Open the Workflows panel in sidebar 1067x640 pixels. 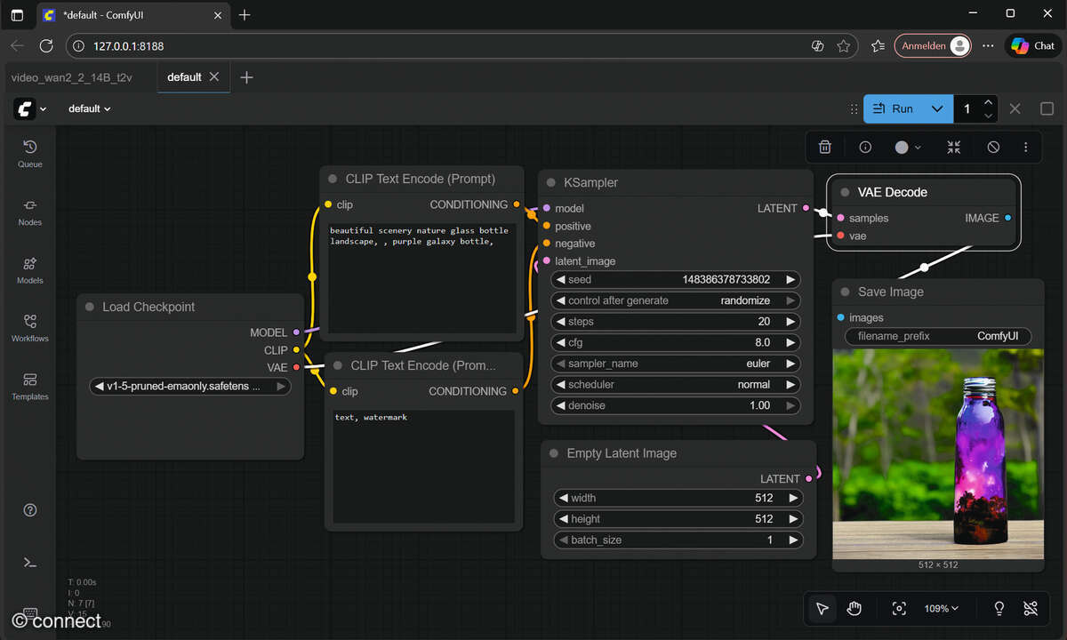pyautogui.click(x=30, y=327)
